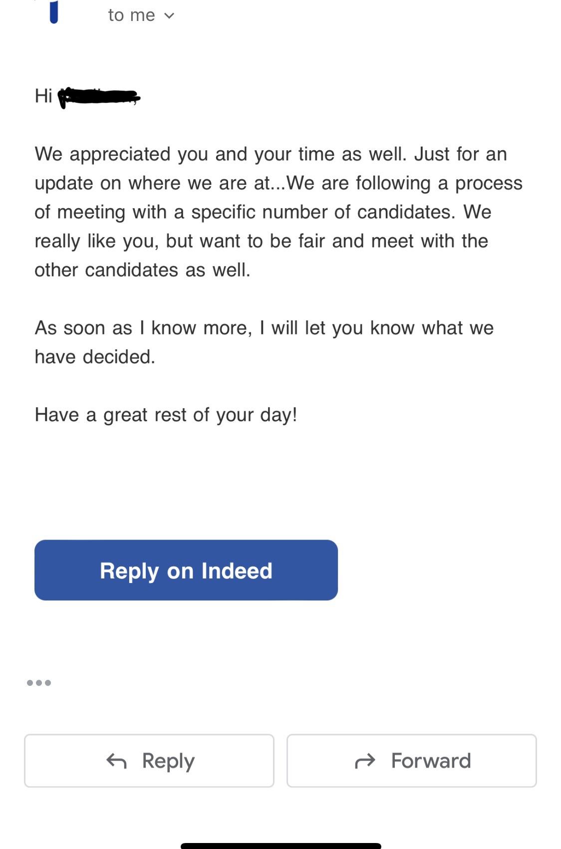Show trimmed content via three dots
Viewport: 561px width, 849px height.
tap(39, 683)
